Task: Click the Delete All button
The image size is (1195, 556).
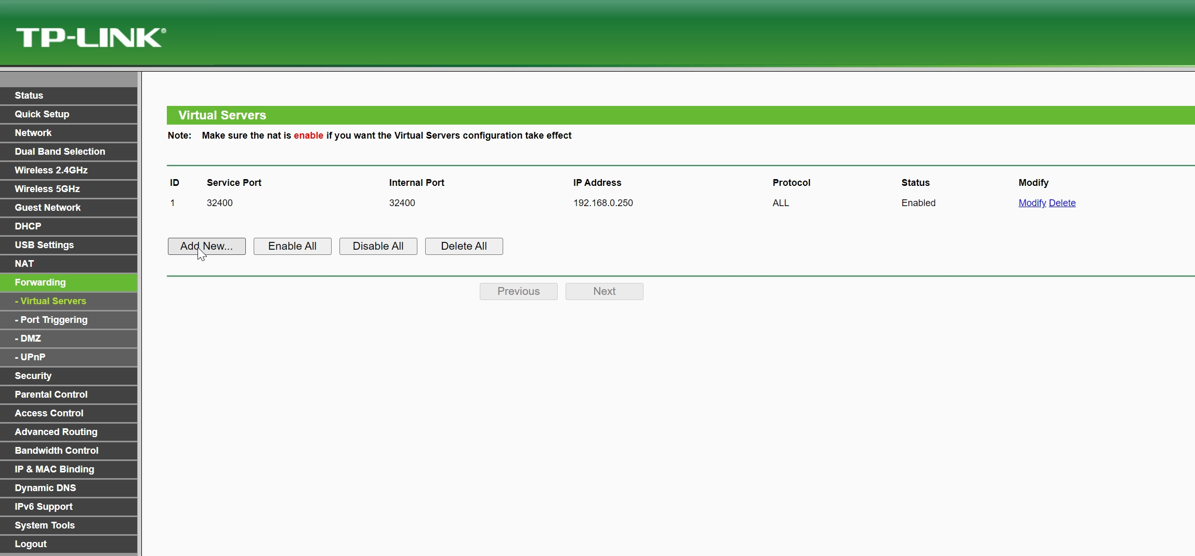Action: click(x=464, y=246)
